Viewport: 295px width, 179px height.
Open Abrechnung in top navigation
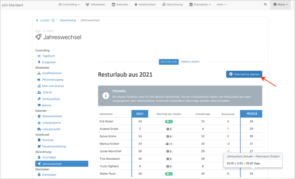[172, 5]
